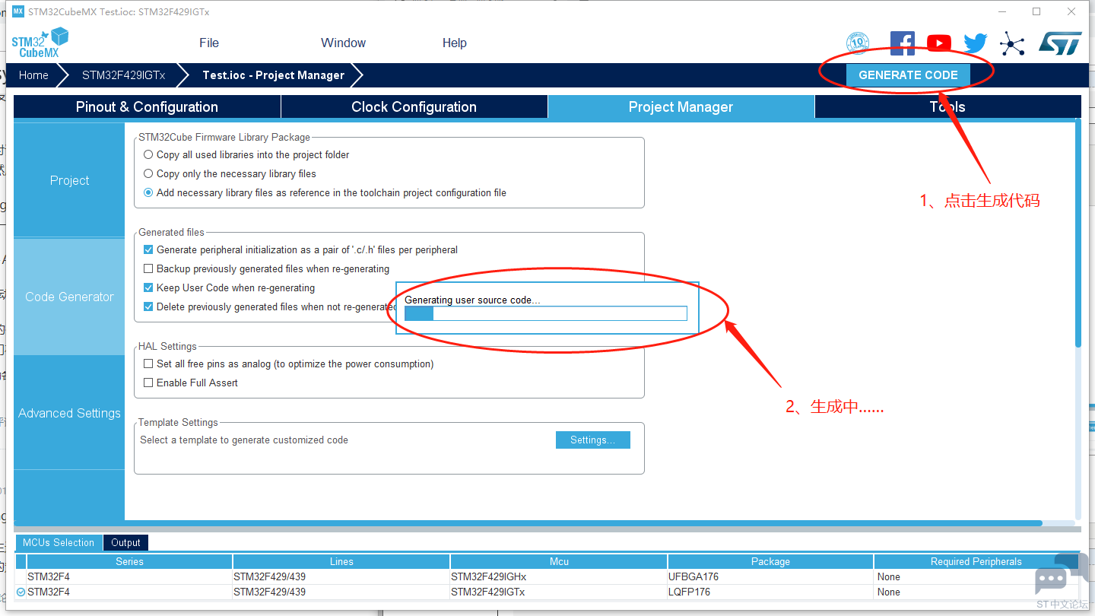The height and width of the screenshot is (616, 1095).
Task: Switch to the Output tab
Action: tap(126, 542)
